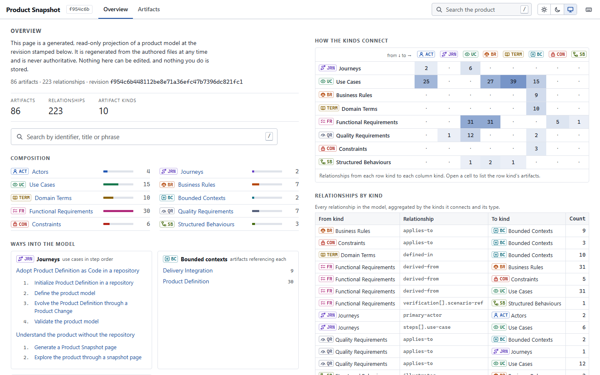The height and width of the screenshot is (375, 600).
Task: Open matrix cell 39 in Use Cases row
Action: pyautogui.click(x=513, y=82)
